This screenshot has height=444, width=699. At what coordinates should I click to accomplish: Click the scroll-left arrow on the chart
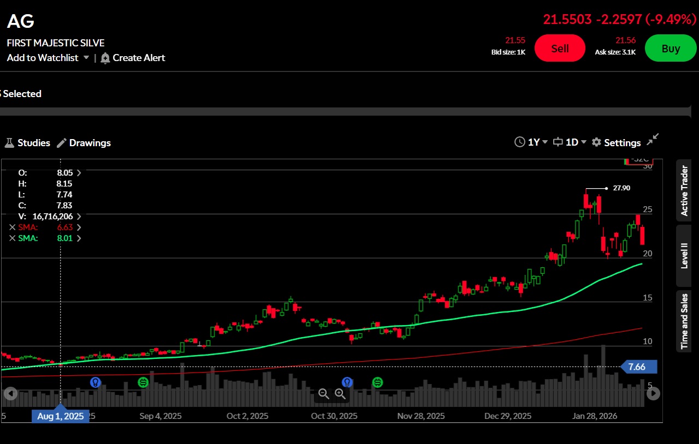click(10, 393)
